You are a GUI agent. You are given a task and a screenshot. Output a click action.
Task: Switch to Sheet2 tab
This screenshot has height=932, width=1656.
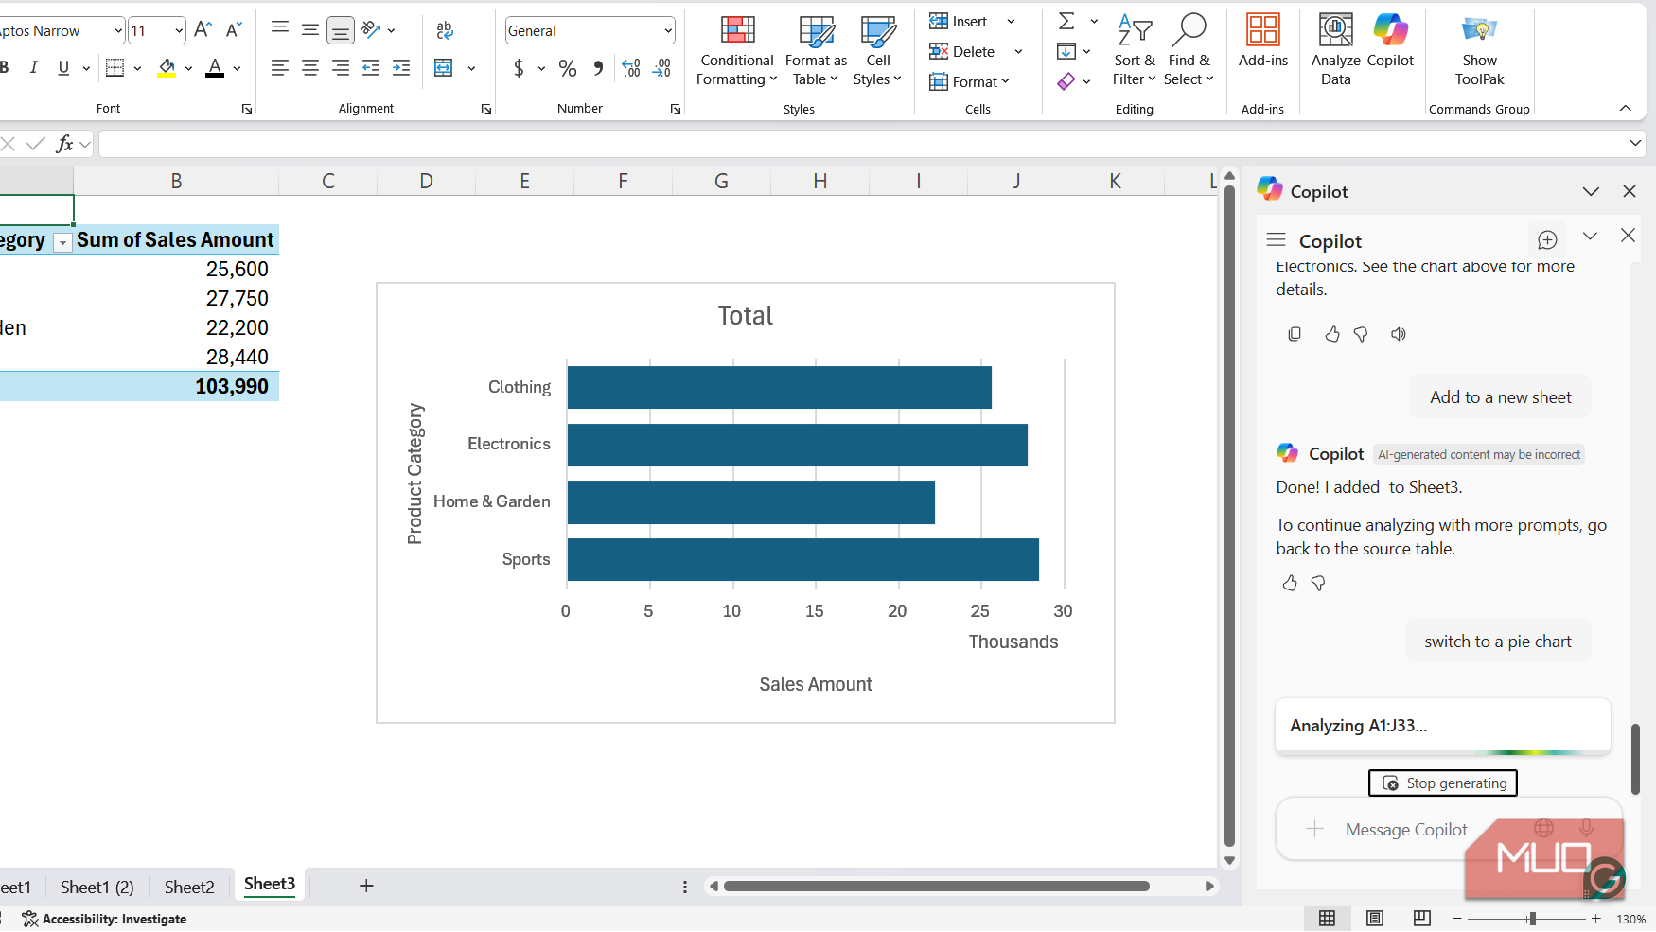[x=189, y=887]
